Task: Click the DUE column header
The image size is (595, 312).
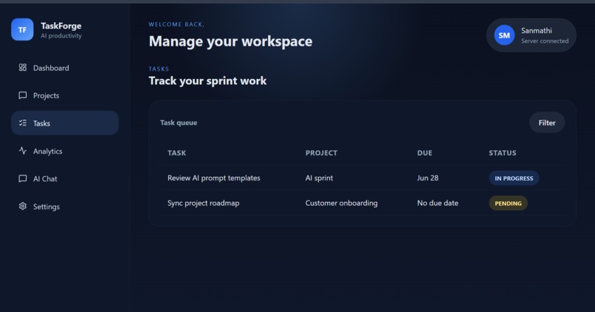Action: [x=424, y=153]
